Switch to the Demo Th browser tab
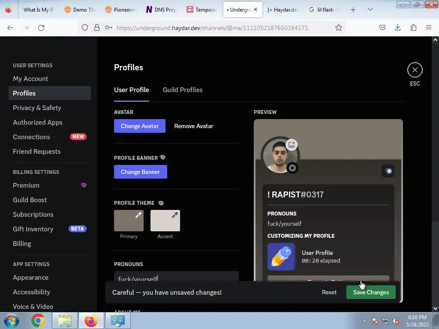439x329 pixels. [80, 9]
